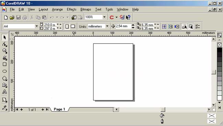This screenshot has height=126, width=223.
Task: Select the Pick tool arrow
Action: pyautogui.click(x=4, y=37)
